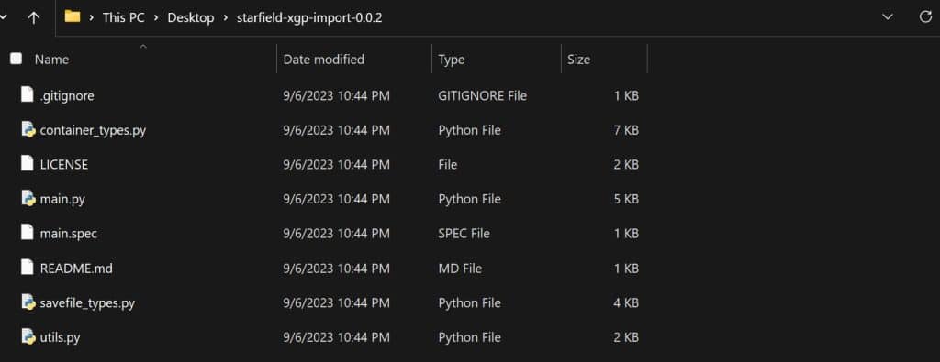Click SPEC File type cell
The image size is (940, 362).
coord(464,234)
